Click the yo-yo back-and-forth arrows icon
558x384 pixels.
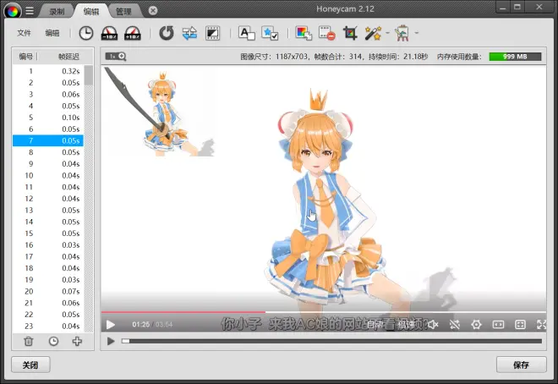[x=189, y=33]
